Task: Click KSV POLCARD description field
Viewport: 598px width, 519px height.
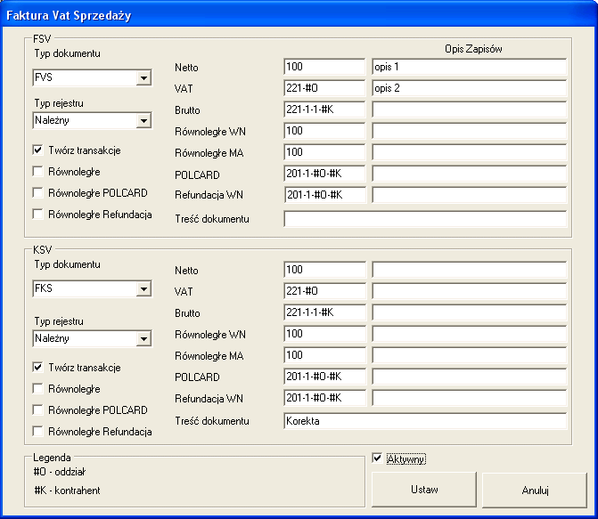Action: [470, 377]
